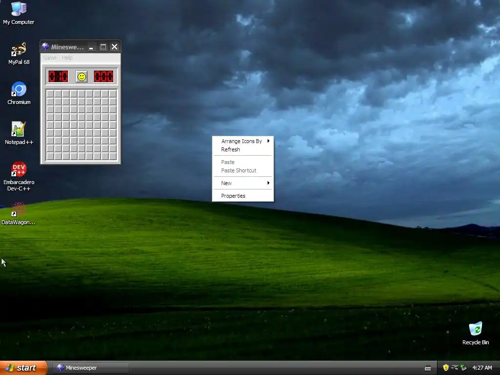
Task: Expand the Arrange Icons By submenu
Action: click(x=243, y=141)
